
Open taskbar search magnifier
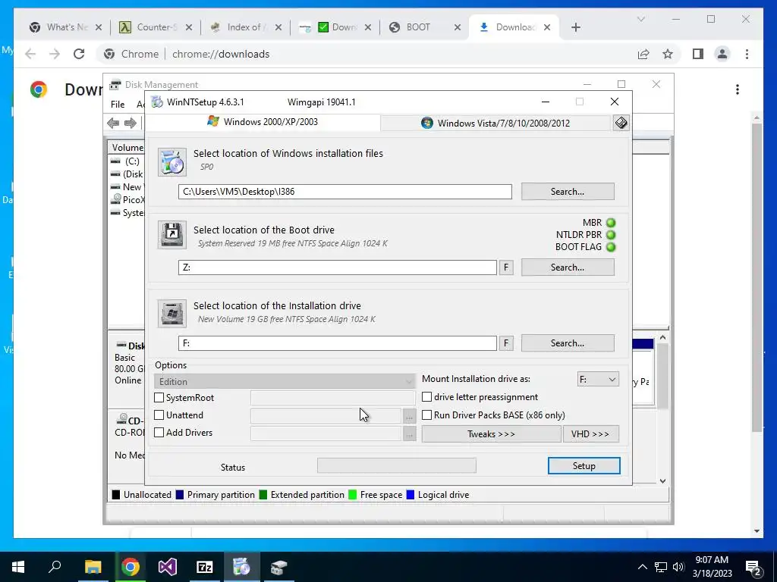click(x=55, y=567)
